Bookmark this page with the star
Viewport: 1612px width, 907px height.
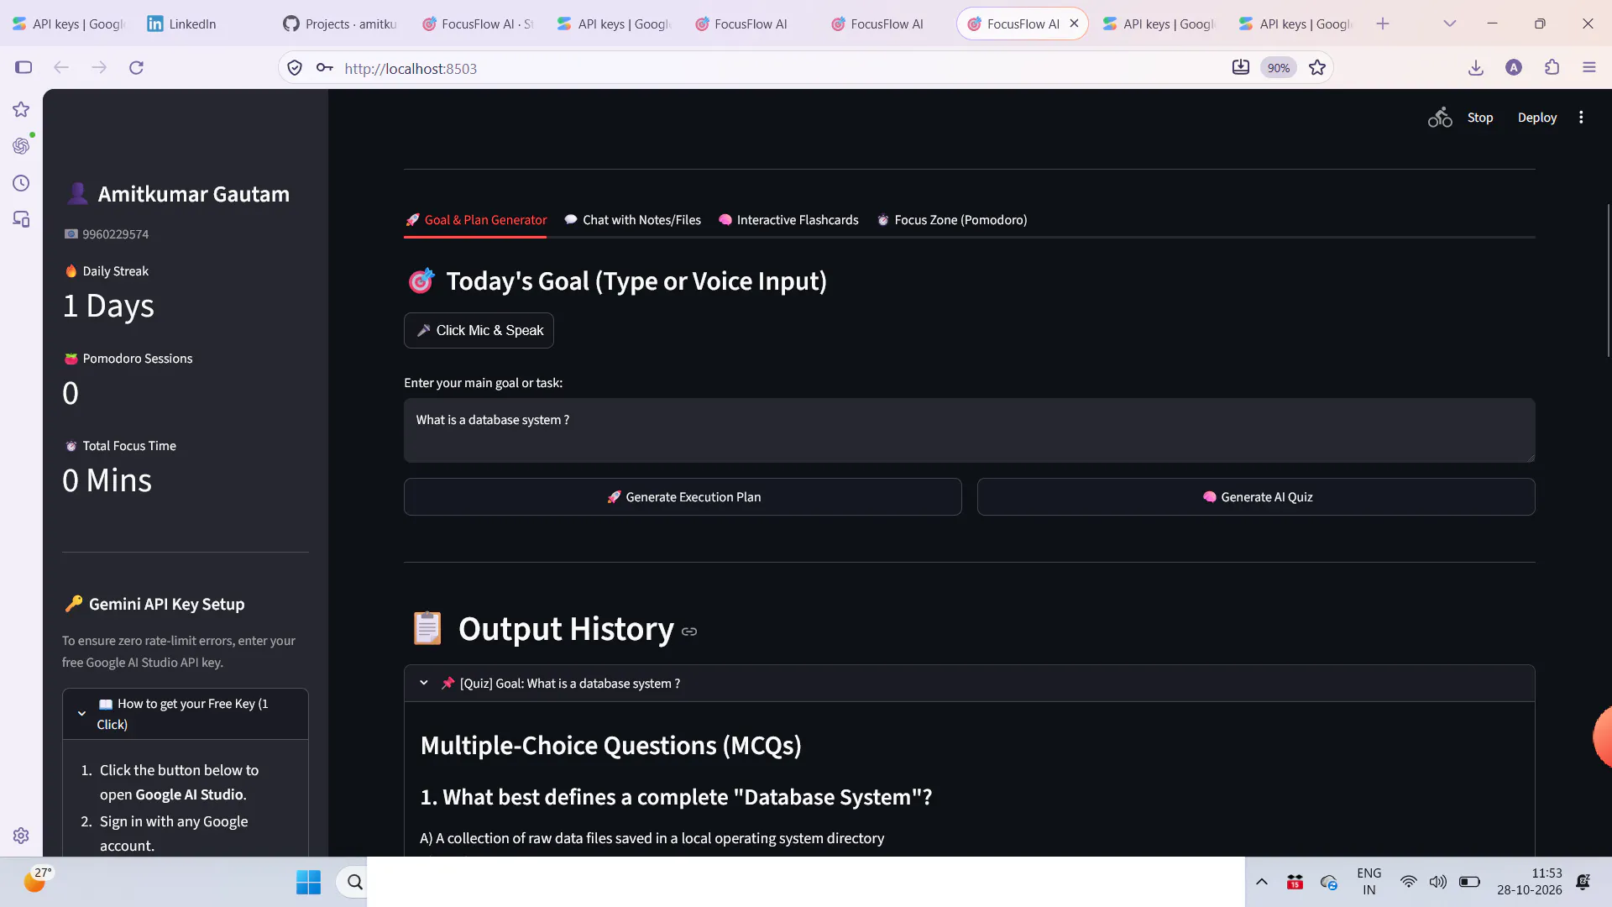(1317, 67)
